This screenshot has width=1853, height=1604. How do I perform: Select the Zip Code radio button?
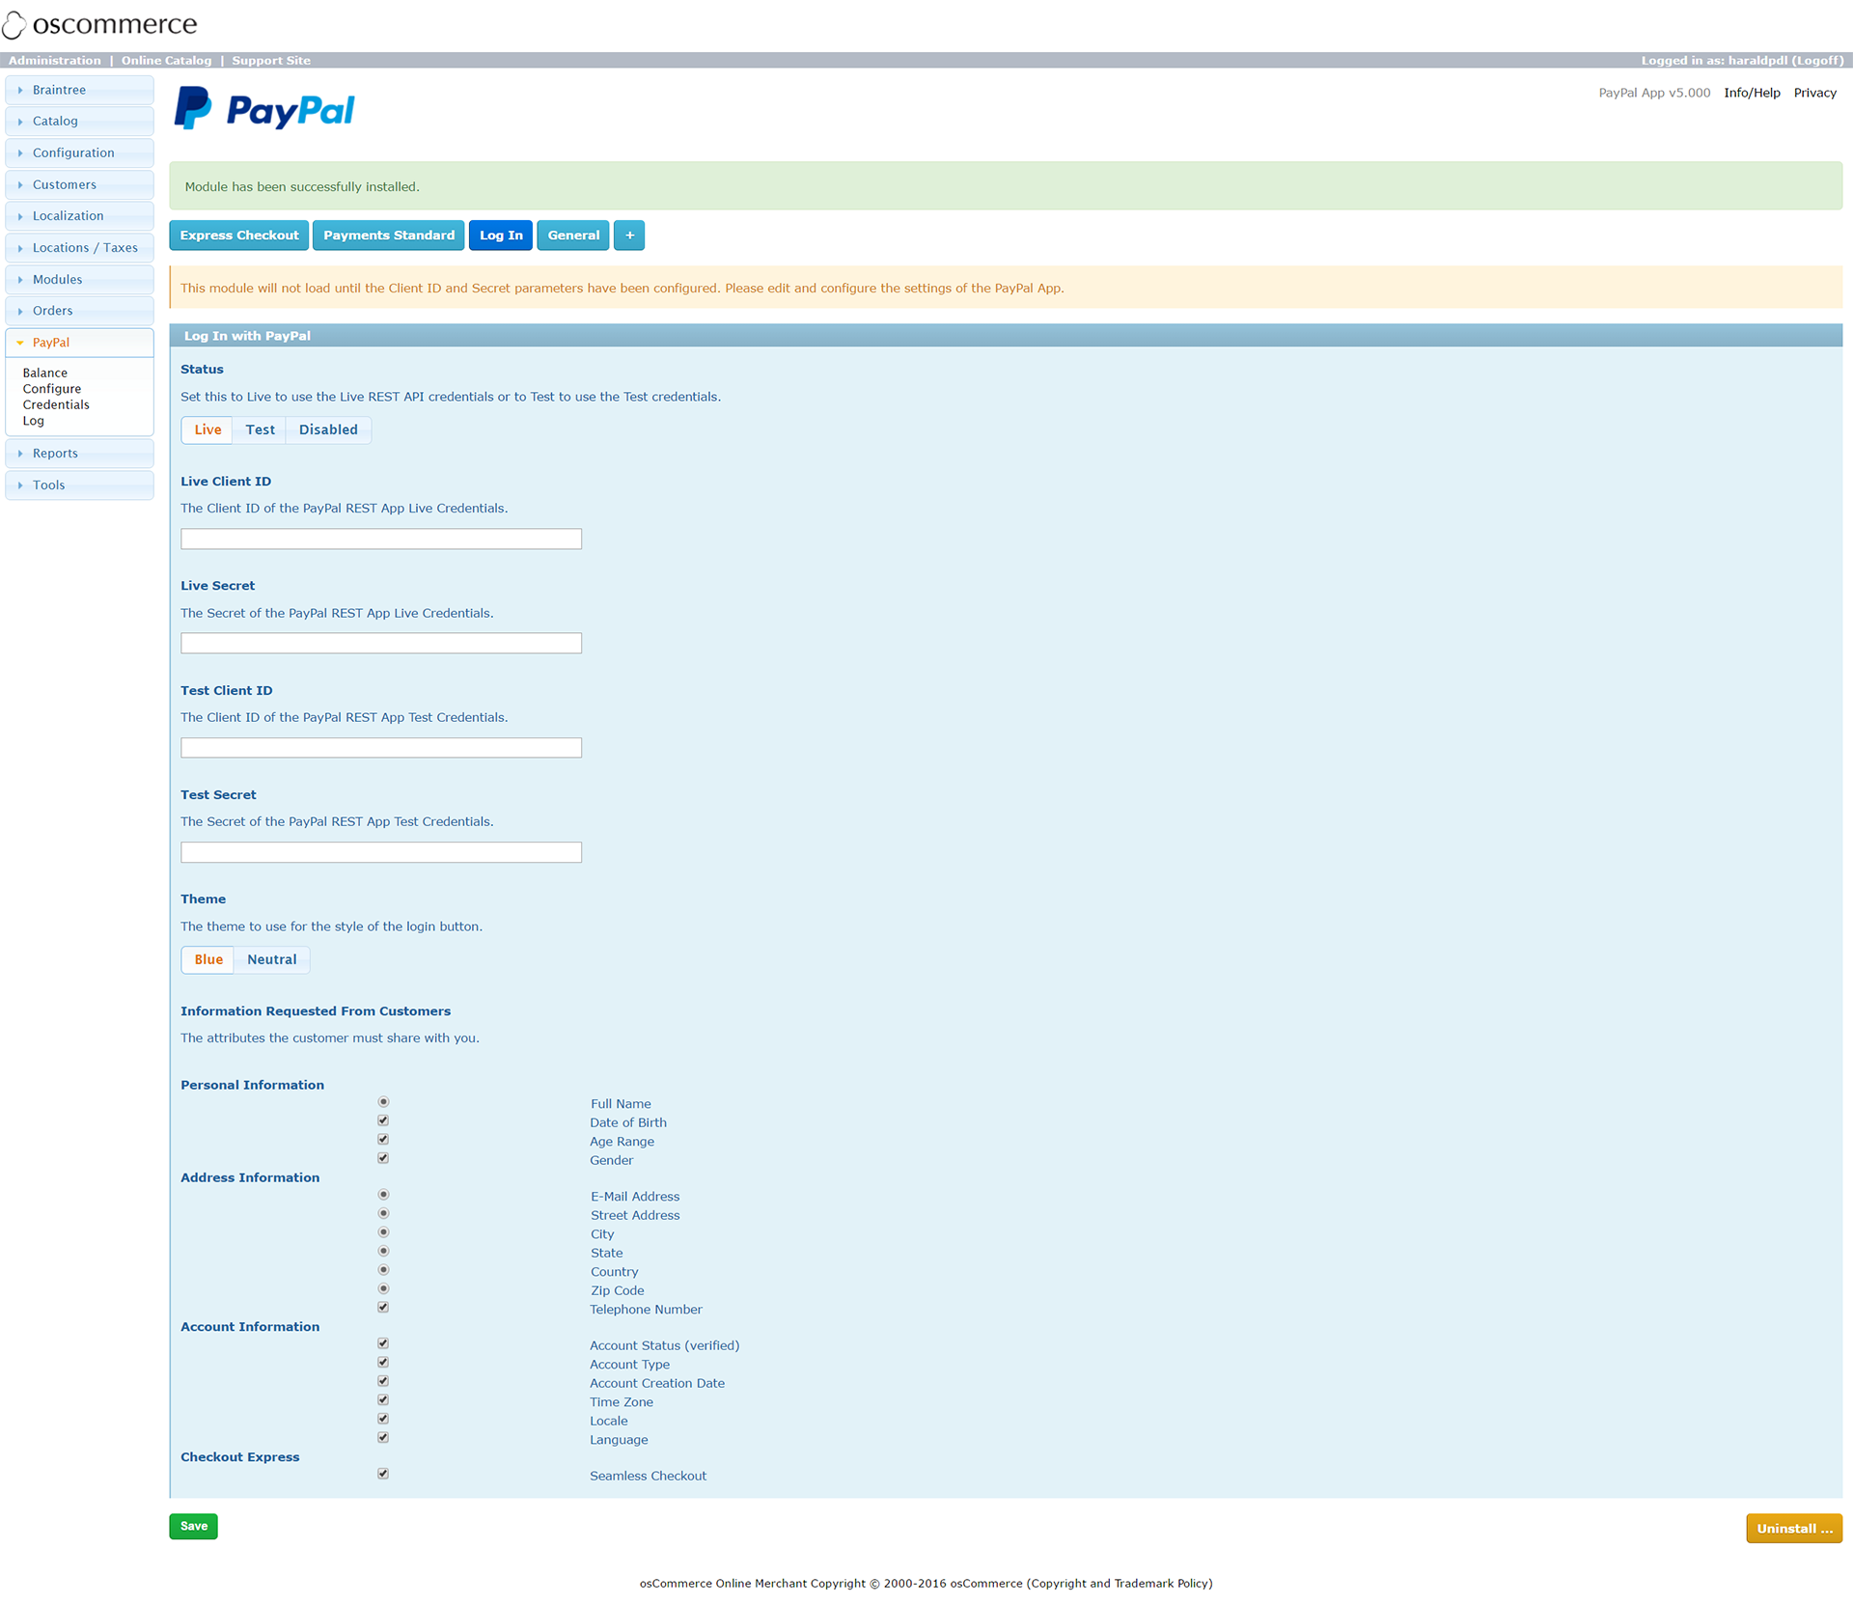coord(383,1289)
